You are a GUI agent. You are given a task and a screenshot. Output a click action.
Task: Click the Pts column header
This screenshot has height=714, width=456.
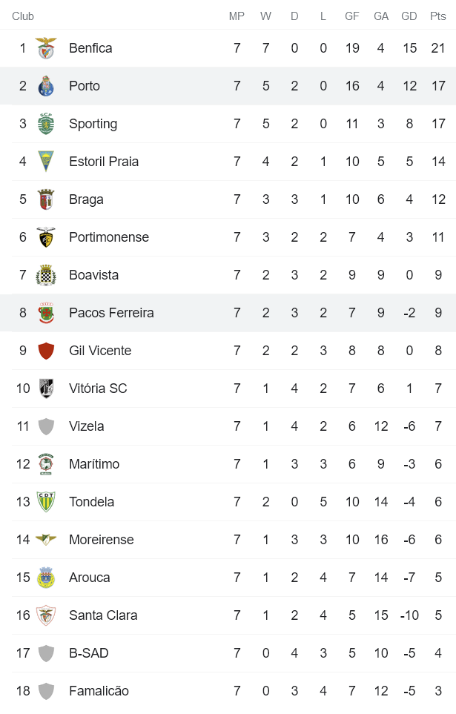[437, 16]
